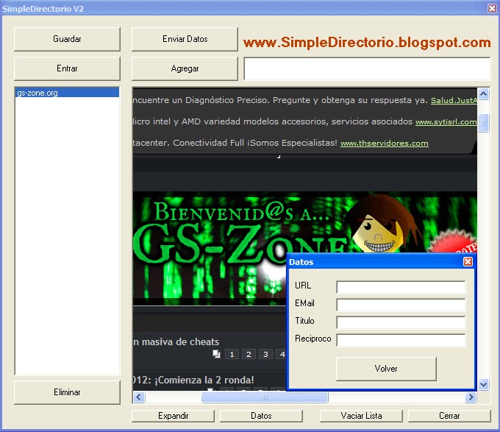Screen dimensions: 500x432
Task: Close the Datos dialog with the red X
Action: tap(468, 261)
